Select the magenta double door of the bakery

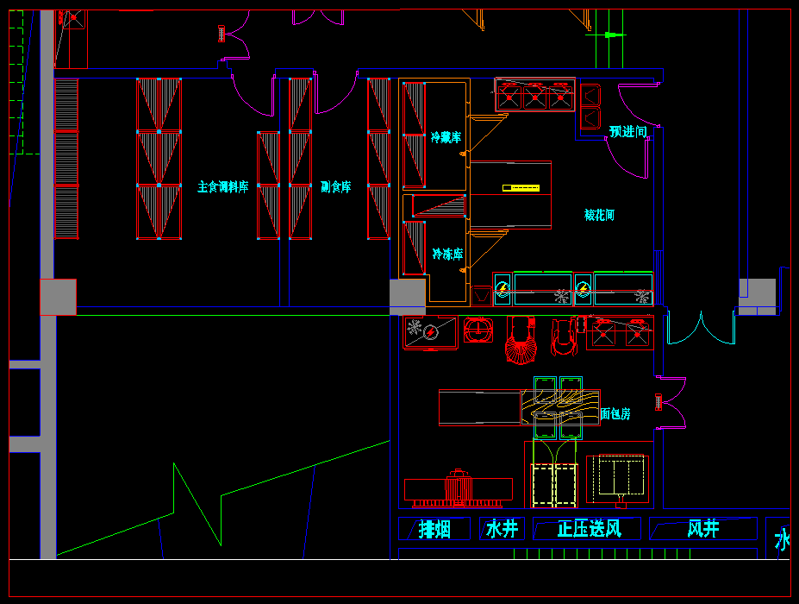(671, 402)
